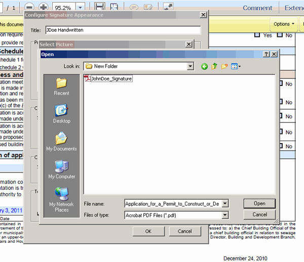Expand the File name dropdown arrow

pos(225,203)
